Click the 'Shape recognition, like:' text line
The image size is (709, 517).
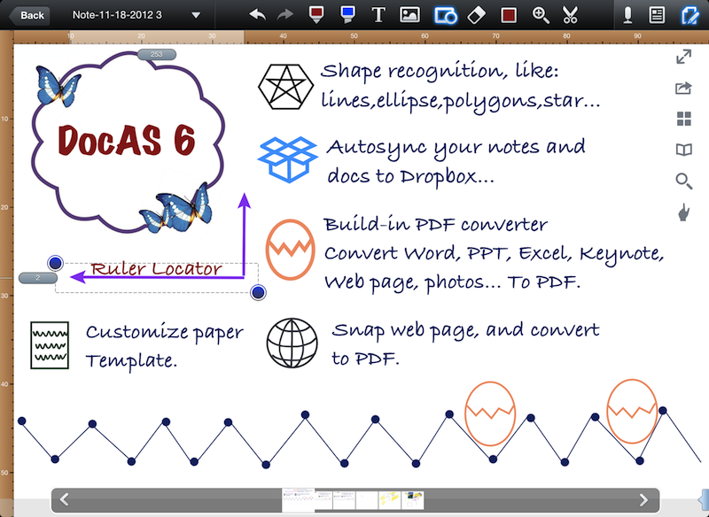click(440, 73)
